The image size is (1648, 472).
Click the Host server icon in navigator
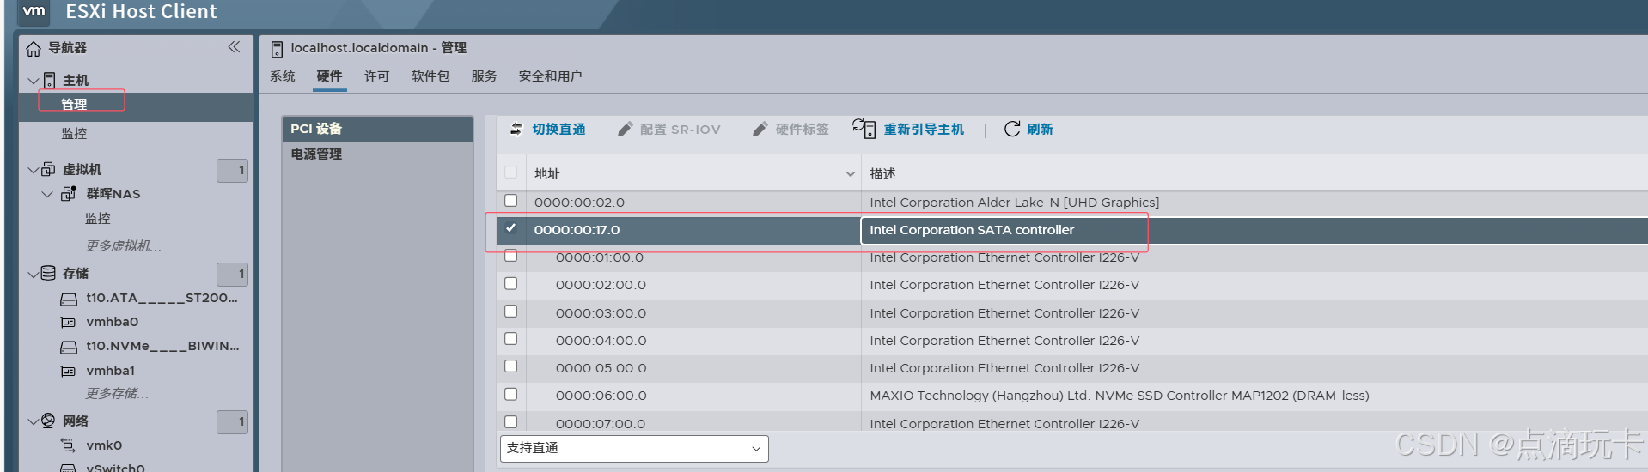pyautogui.click(x=50, y=81)
